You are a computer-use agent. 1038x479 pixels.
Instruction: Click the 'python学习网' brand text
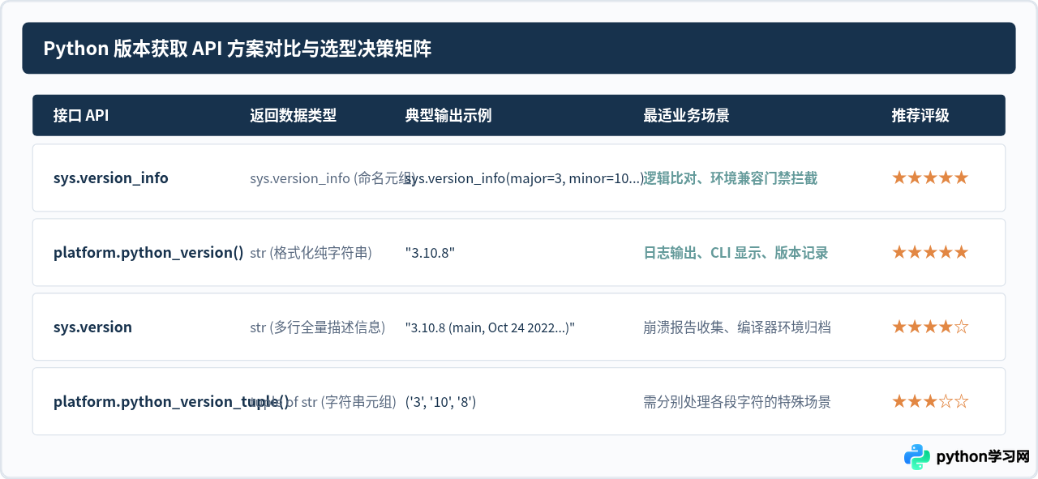point(983,457)
